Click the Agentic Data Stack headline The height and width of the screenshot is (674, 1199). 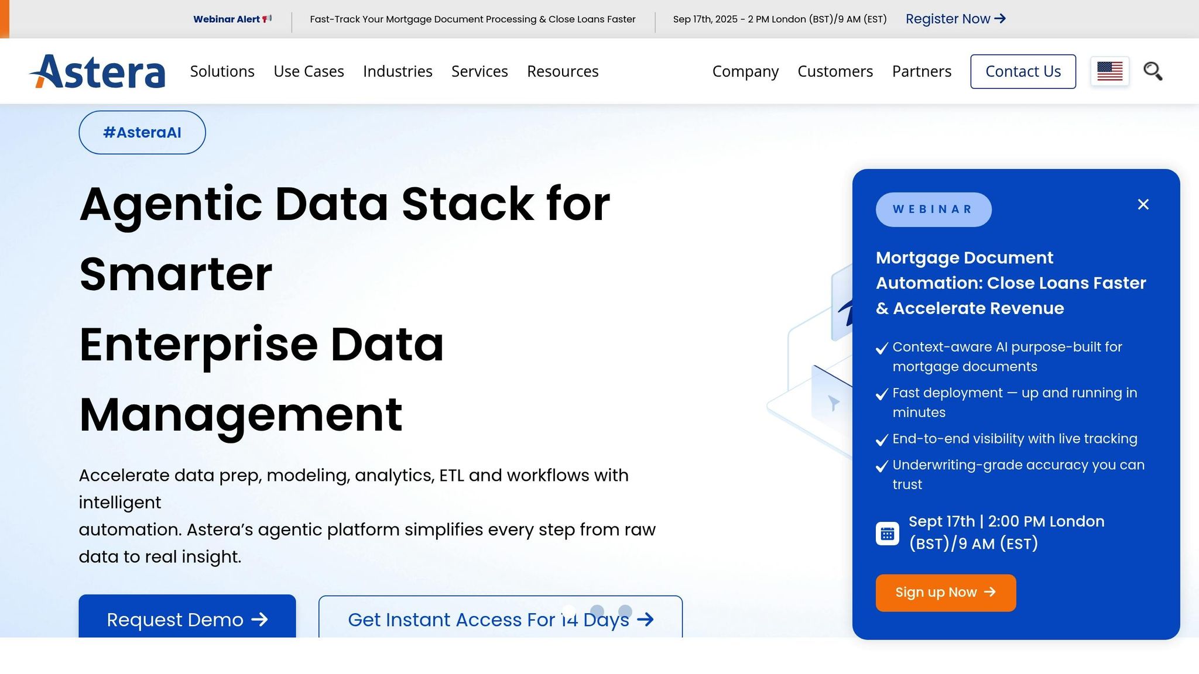(345, 309)
